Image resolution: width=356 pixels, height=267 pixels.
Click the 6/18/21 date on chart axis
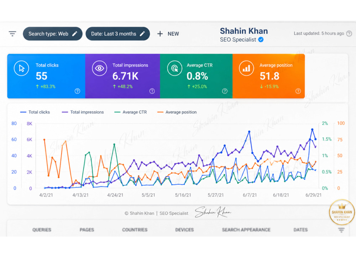tap(281, 195)
